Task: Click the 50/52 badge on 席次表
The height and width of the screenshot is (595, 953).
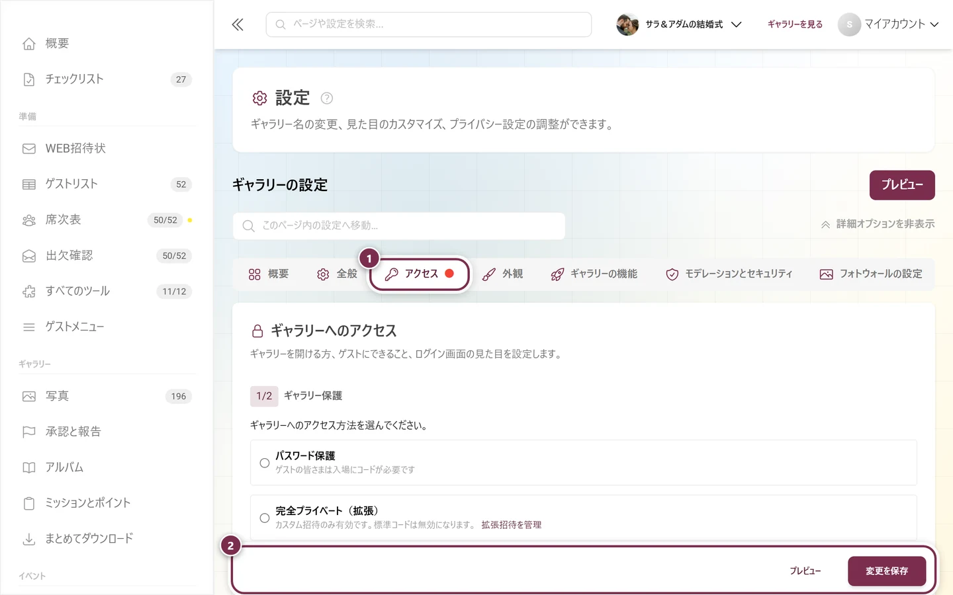Action: pos(165,220)
